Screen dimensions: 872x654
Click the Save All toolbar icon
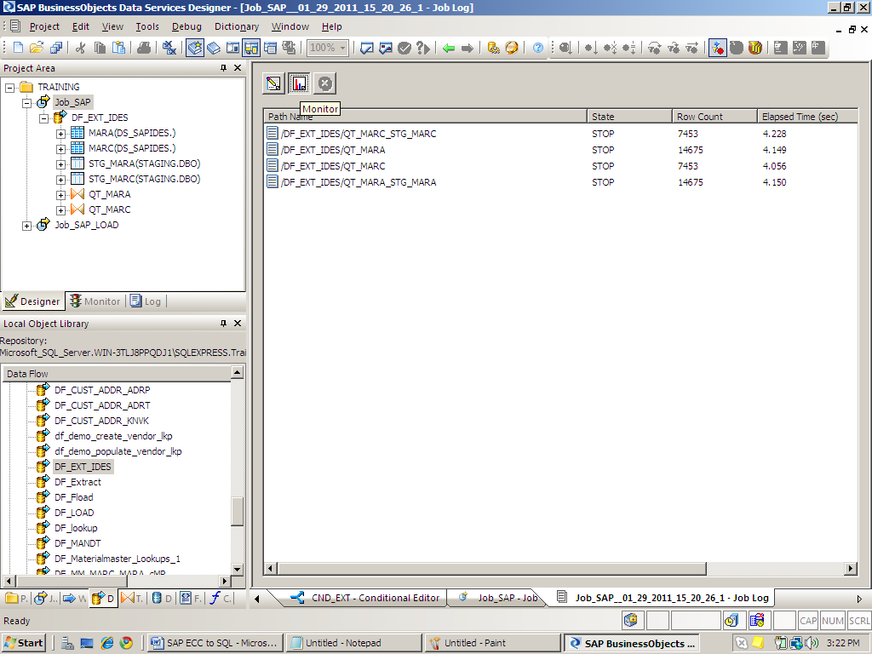point(55,48)
